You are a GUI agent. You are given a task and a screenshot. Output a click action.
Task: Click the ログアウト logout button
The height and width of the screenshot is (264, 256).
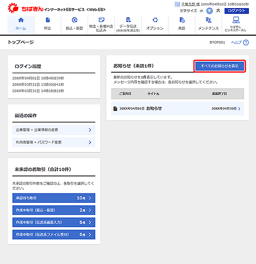click(237, 11)
